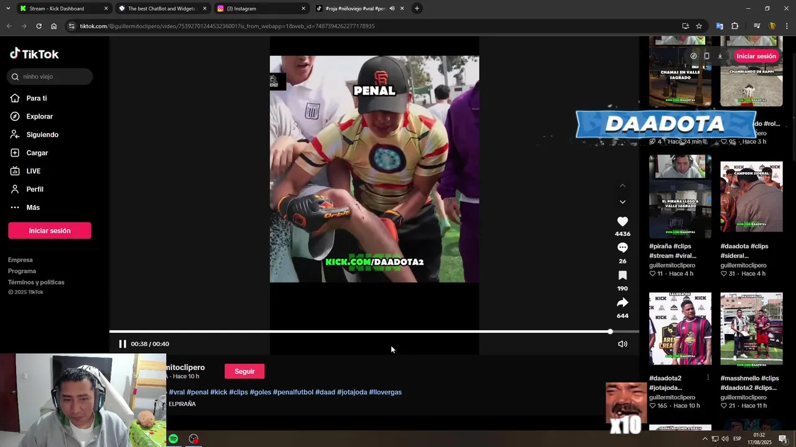Image resolution: width=796 pixels, height=447 pixels.
Task: Switch to the Instagram tab
Action: [261, 9]
